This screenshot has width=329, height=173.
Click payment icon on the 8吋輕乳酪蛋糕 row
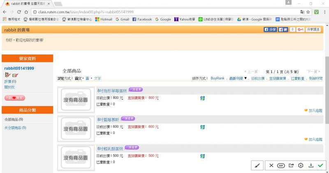[x=202, y=156]
